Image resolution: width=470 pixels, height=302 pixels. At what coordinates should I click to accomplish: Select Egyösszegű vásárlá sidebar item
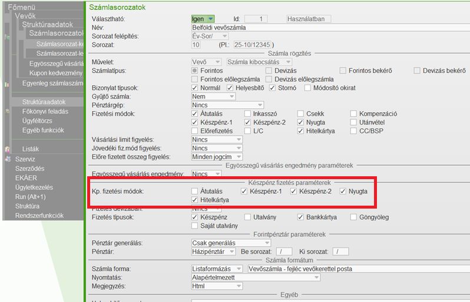(x=57, y=63)
